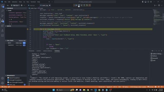The height and width of the screenshot is (92, 164).
Task: Open Run view more actions ellipsis
Action: (24, 5)
